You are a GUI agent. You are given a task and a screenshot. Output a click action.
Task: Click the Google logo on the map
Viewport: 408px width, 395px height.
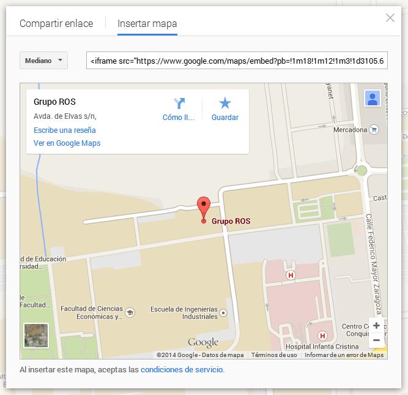pos(203,342)
